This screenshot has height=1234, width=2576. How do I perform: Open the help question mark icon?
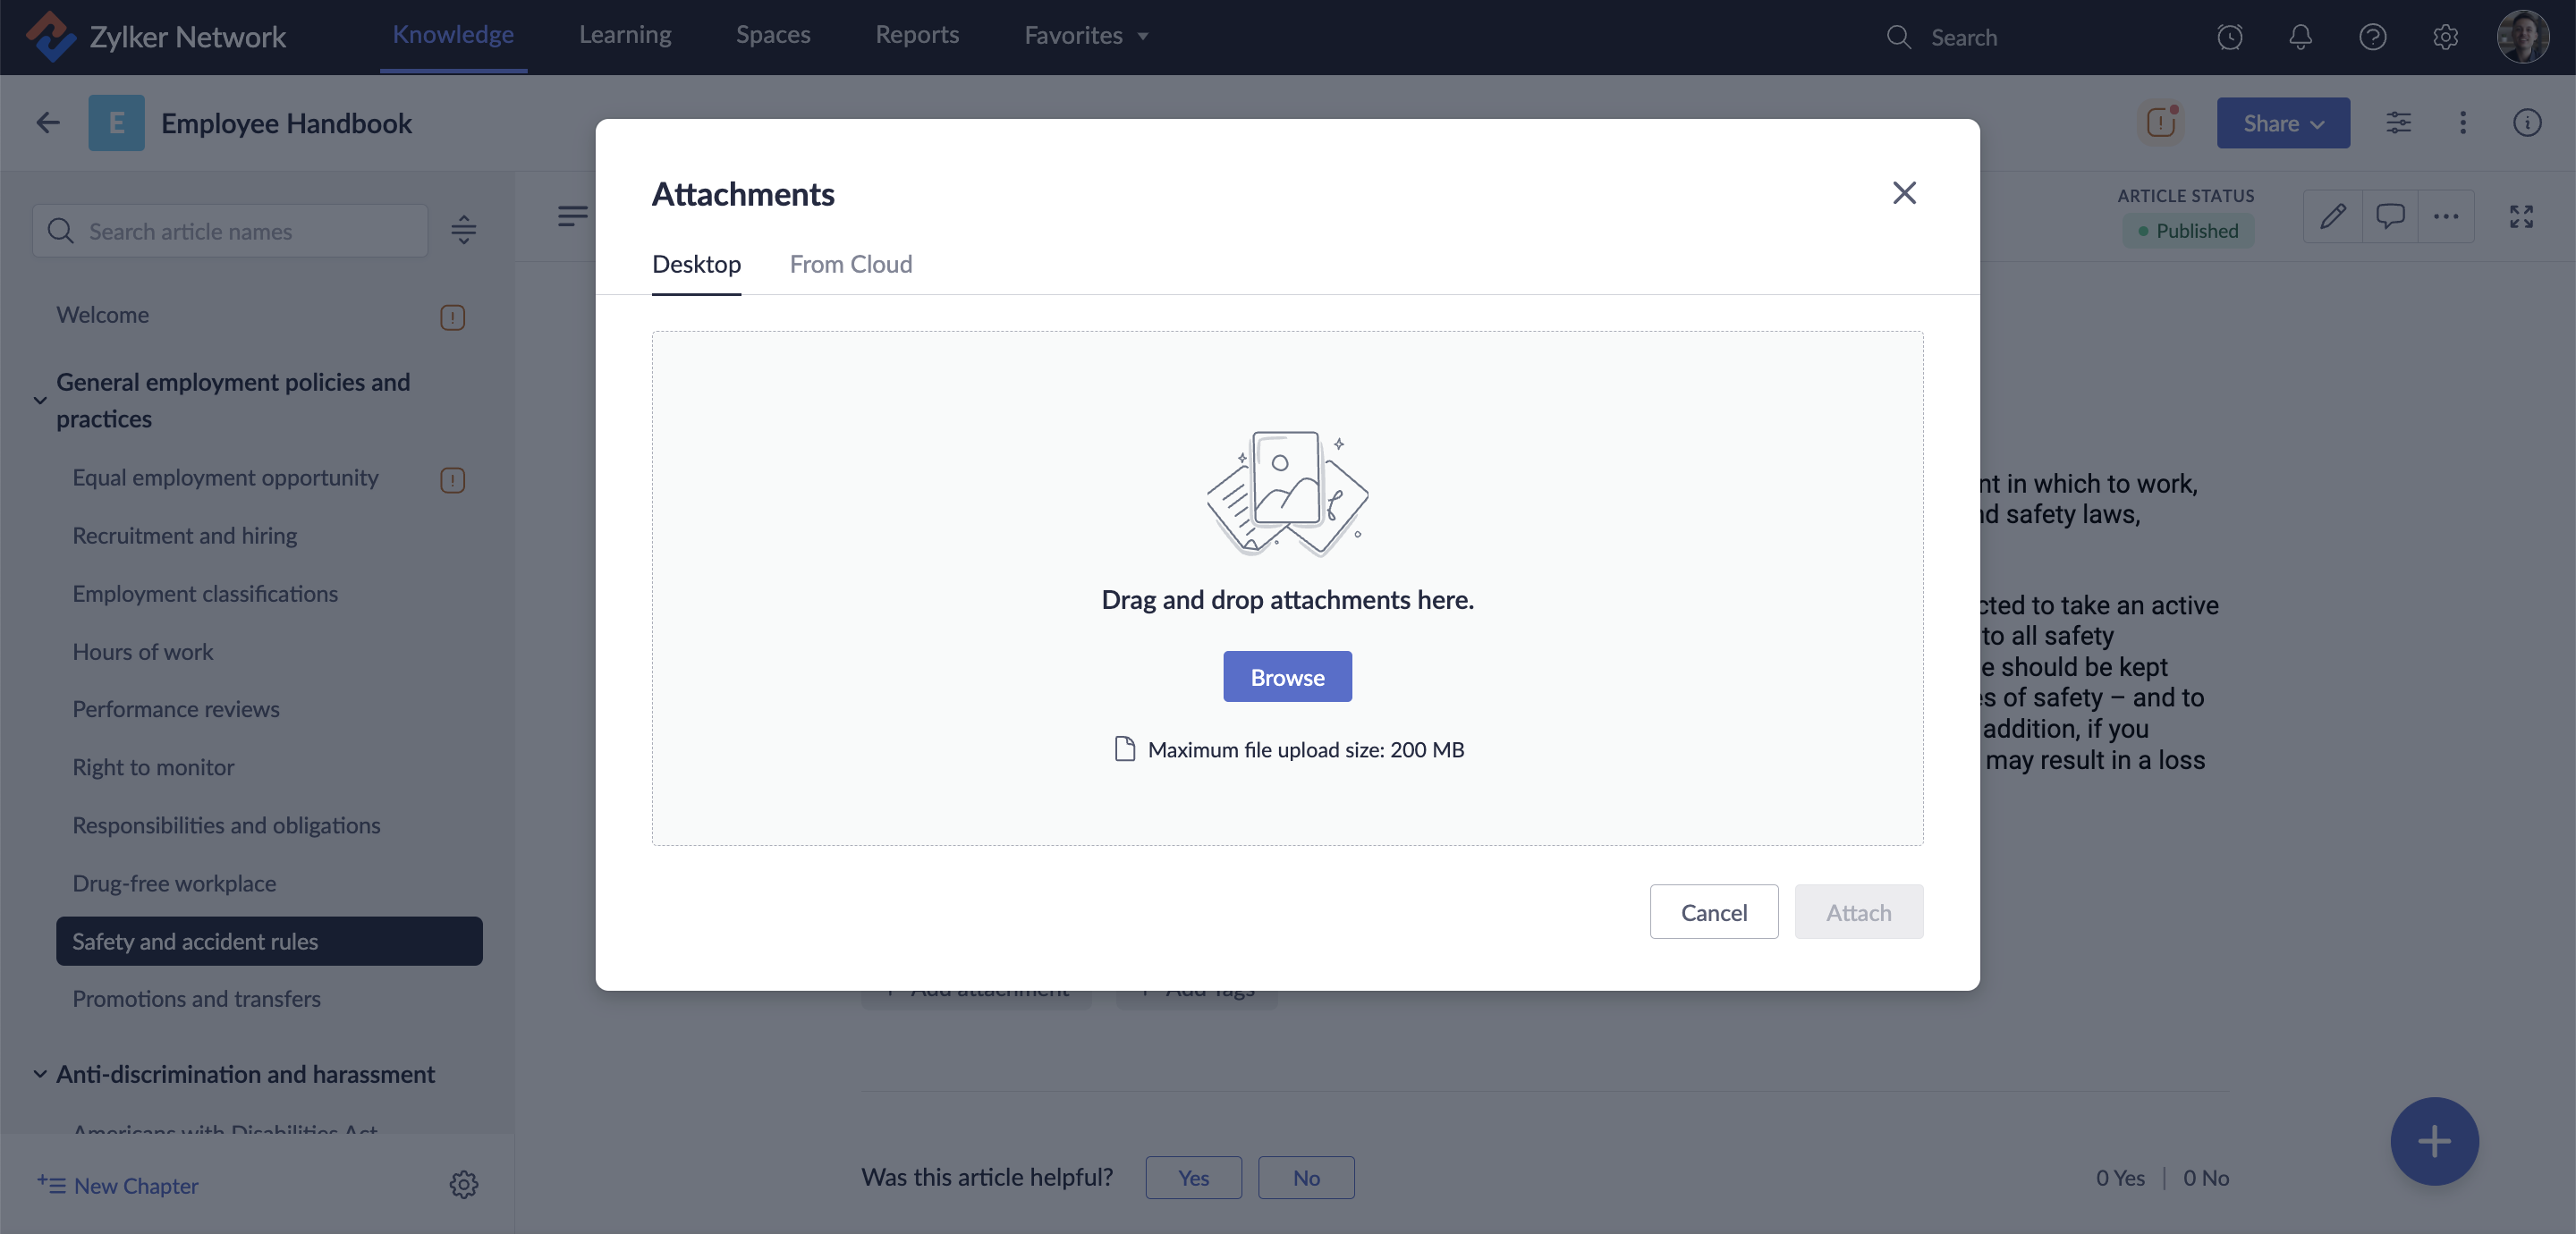(2372, 37)
